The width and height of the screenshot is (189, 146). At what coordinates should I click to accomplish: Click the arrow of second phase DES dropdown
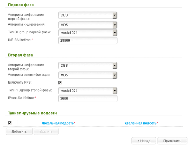tap(115, 66)
